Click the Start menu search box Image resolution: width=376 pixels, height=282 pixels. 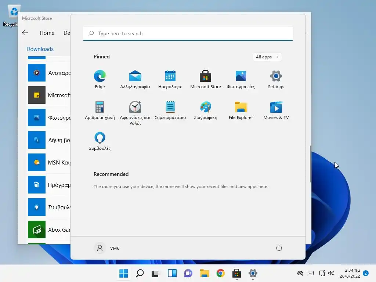[x=188, y=33]
